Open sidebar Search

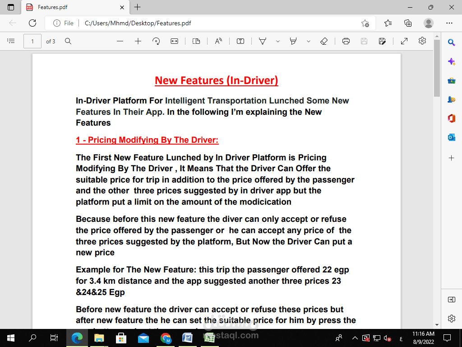coord(451,42)
